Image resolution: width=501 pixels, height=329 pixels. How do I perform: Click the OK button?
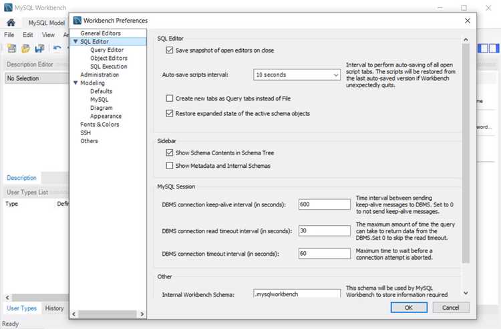coord(409,308)
